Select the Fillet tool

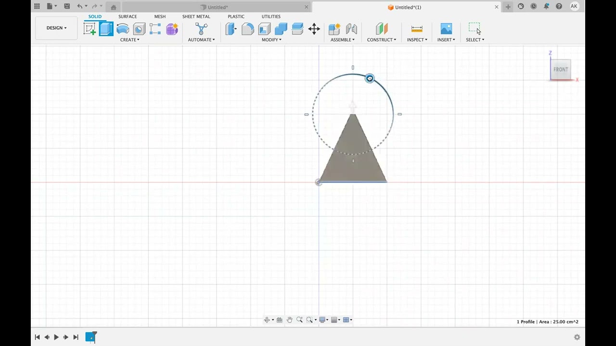(247, 29)
